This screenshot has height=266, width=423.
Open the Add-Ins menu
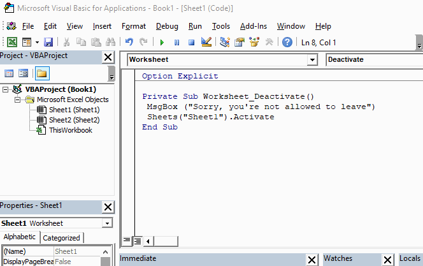[x=254, y=26]
